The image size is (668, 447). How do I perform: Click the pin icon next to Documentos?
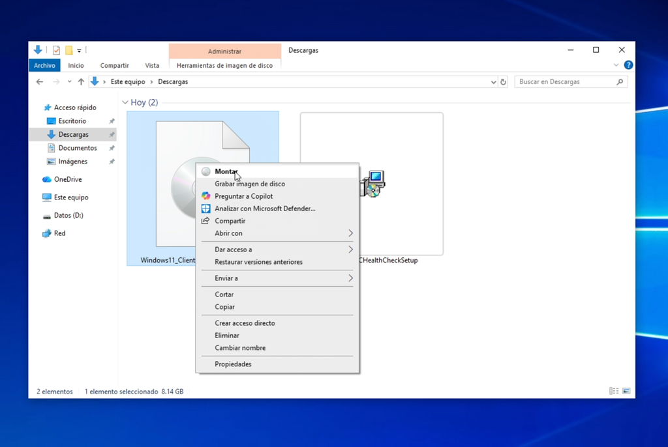pos(112,148)
